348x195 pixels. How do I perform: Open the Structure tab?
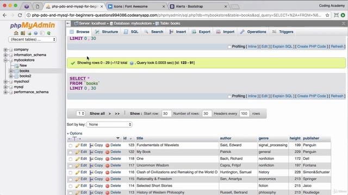[x=107, y=32]
